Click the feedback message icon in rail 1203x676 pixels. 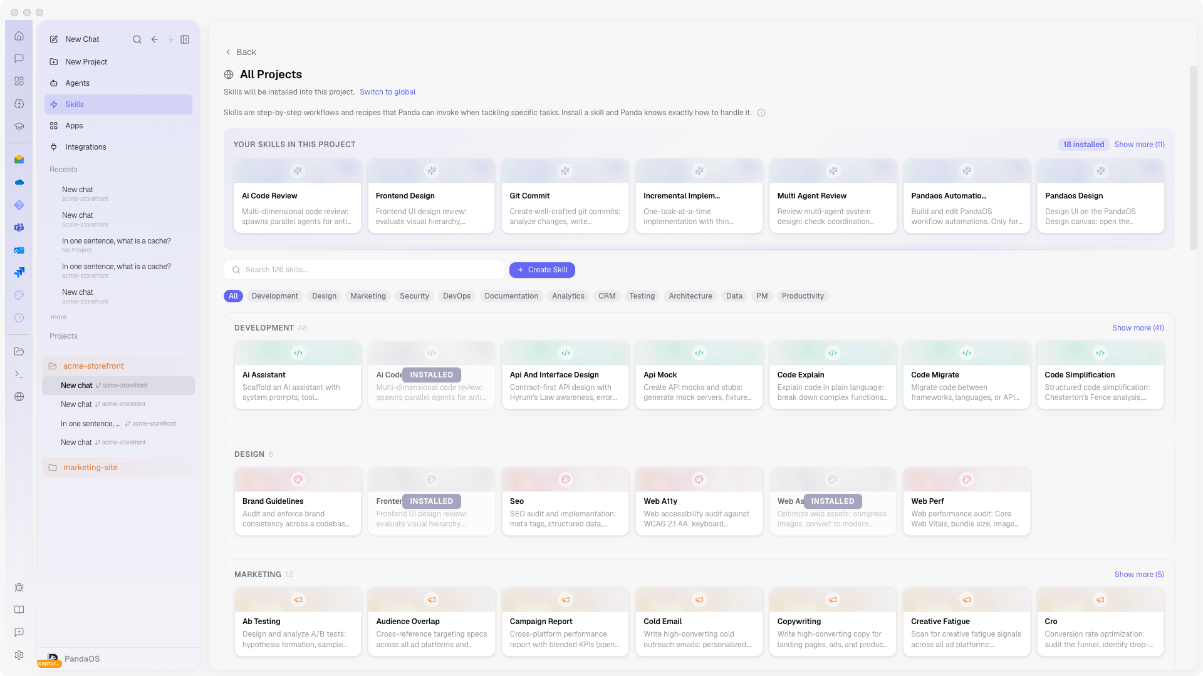[x=19, y=633]
